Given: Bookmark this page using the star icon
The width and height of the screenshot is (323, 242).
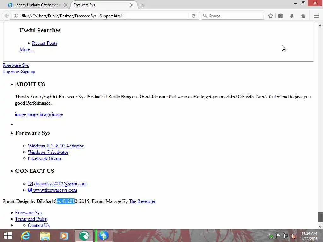Looking at the screenshot, I should tap(270, 16).
